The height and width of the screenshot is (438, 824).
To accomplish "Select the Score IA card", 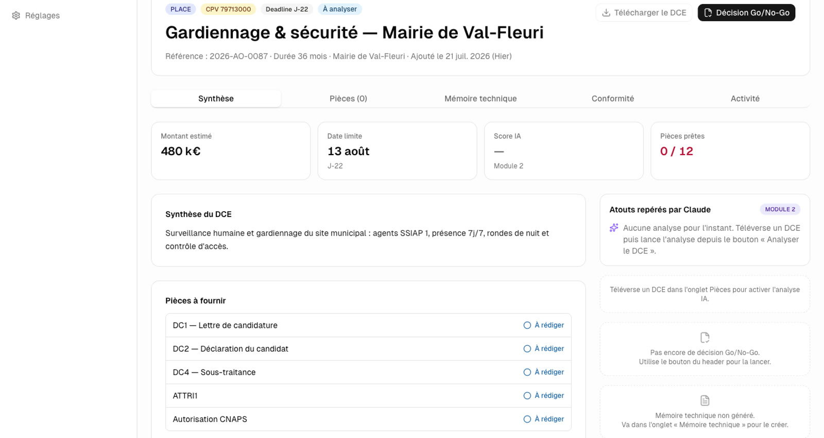I will 564,151.
